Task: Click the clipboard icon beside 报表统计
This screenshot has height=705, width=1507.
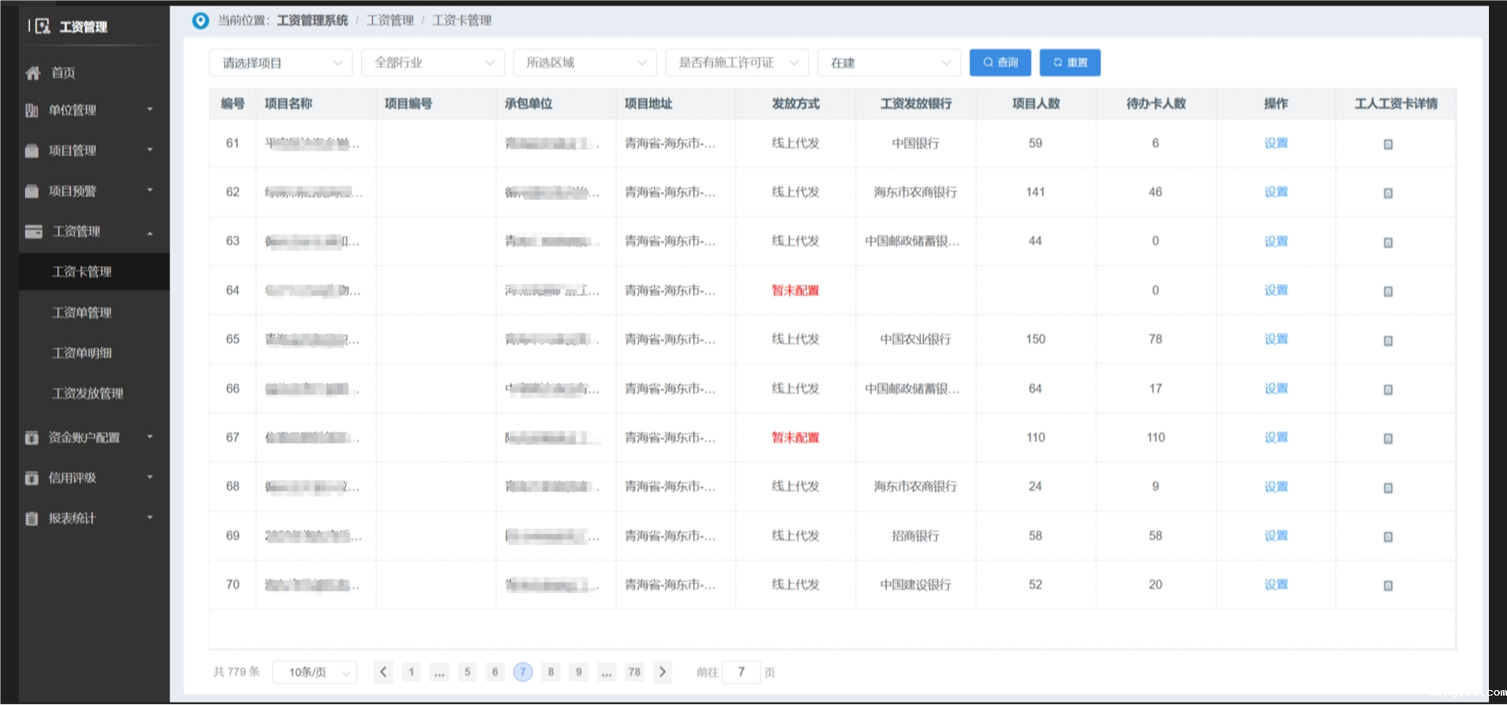Action: pos(31,518)
